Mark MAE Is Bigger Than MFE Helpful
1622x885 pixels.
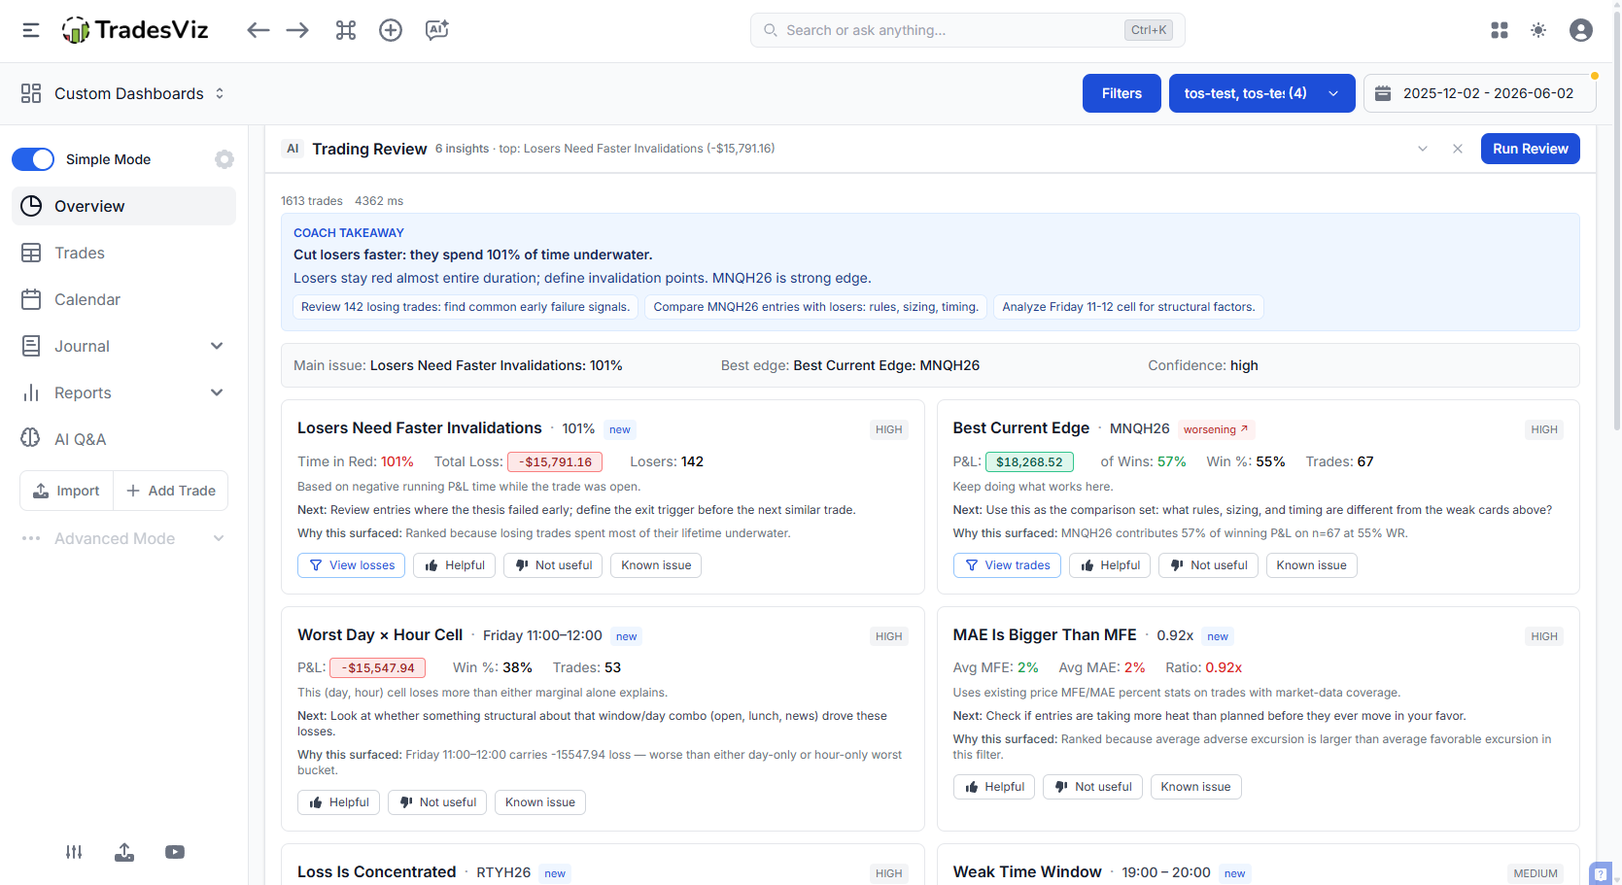tap(994, 787)
